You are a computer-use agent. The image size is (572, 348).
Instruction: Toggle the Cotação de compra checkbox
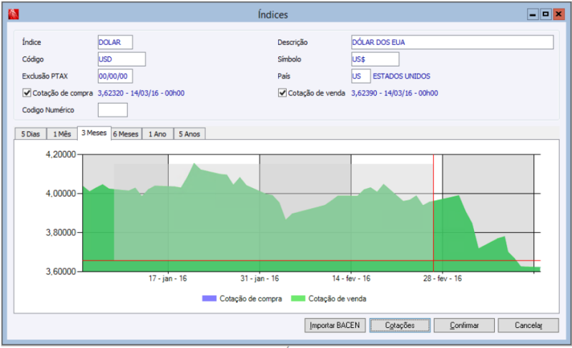(x=26, y=93)
